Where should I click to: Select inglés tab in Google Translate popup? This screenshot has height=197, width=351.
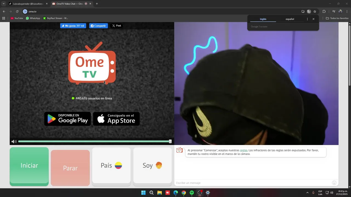[x=263, y=19]
